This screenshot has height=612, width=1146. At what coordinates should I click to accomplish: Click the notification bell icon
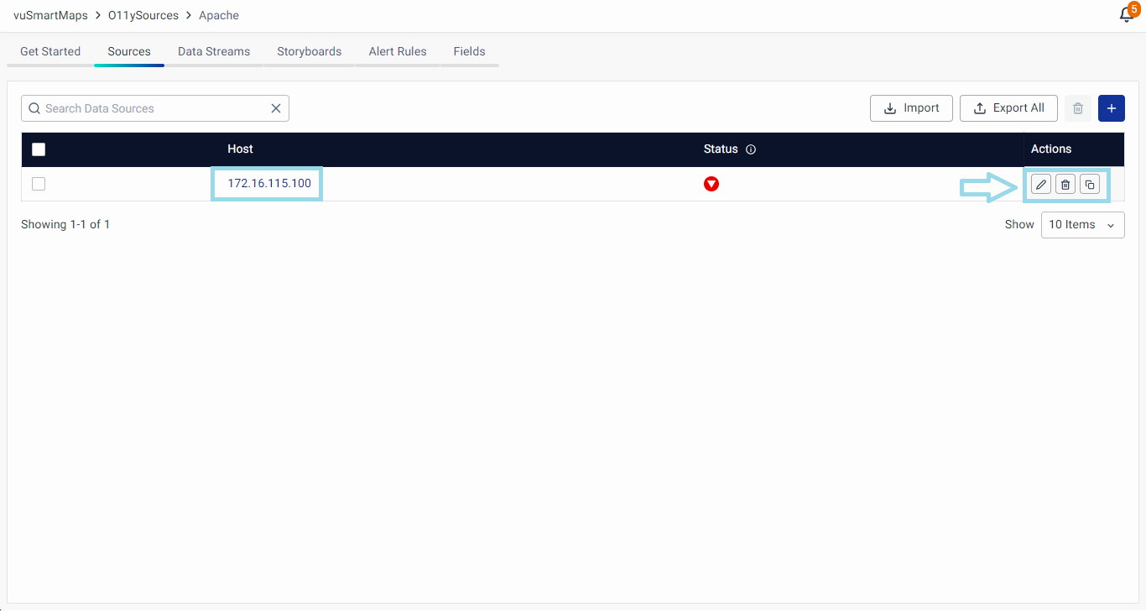[1127, 15]
